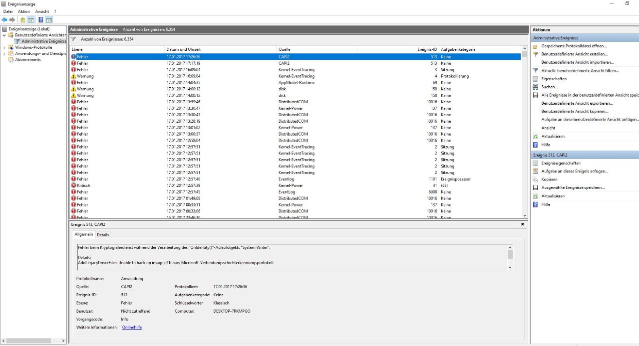Image resolution: width=639 pixels, height=346 pixels.
Task: Toggle the action pane toolbar icon
Action: coord(49,20)
